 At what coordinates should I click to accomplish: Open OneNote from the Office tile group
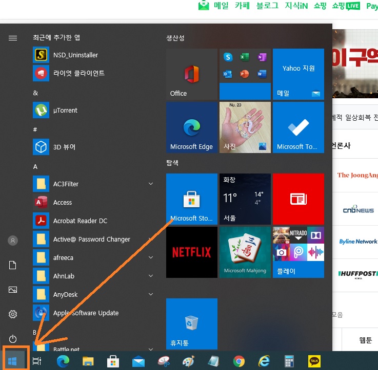click(262, 57)
